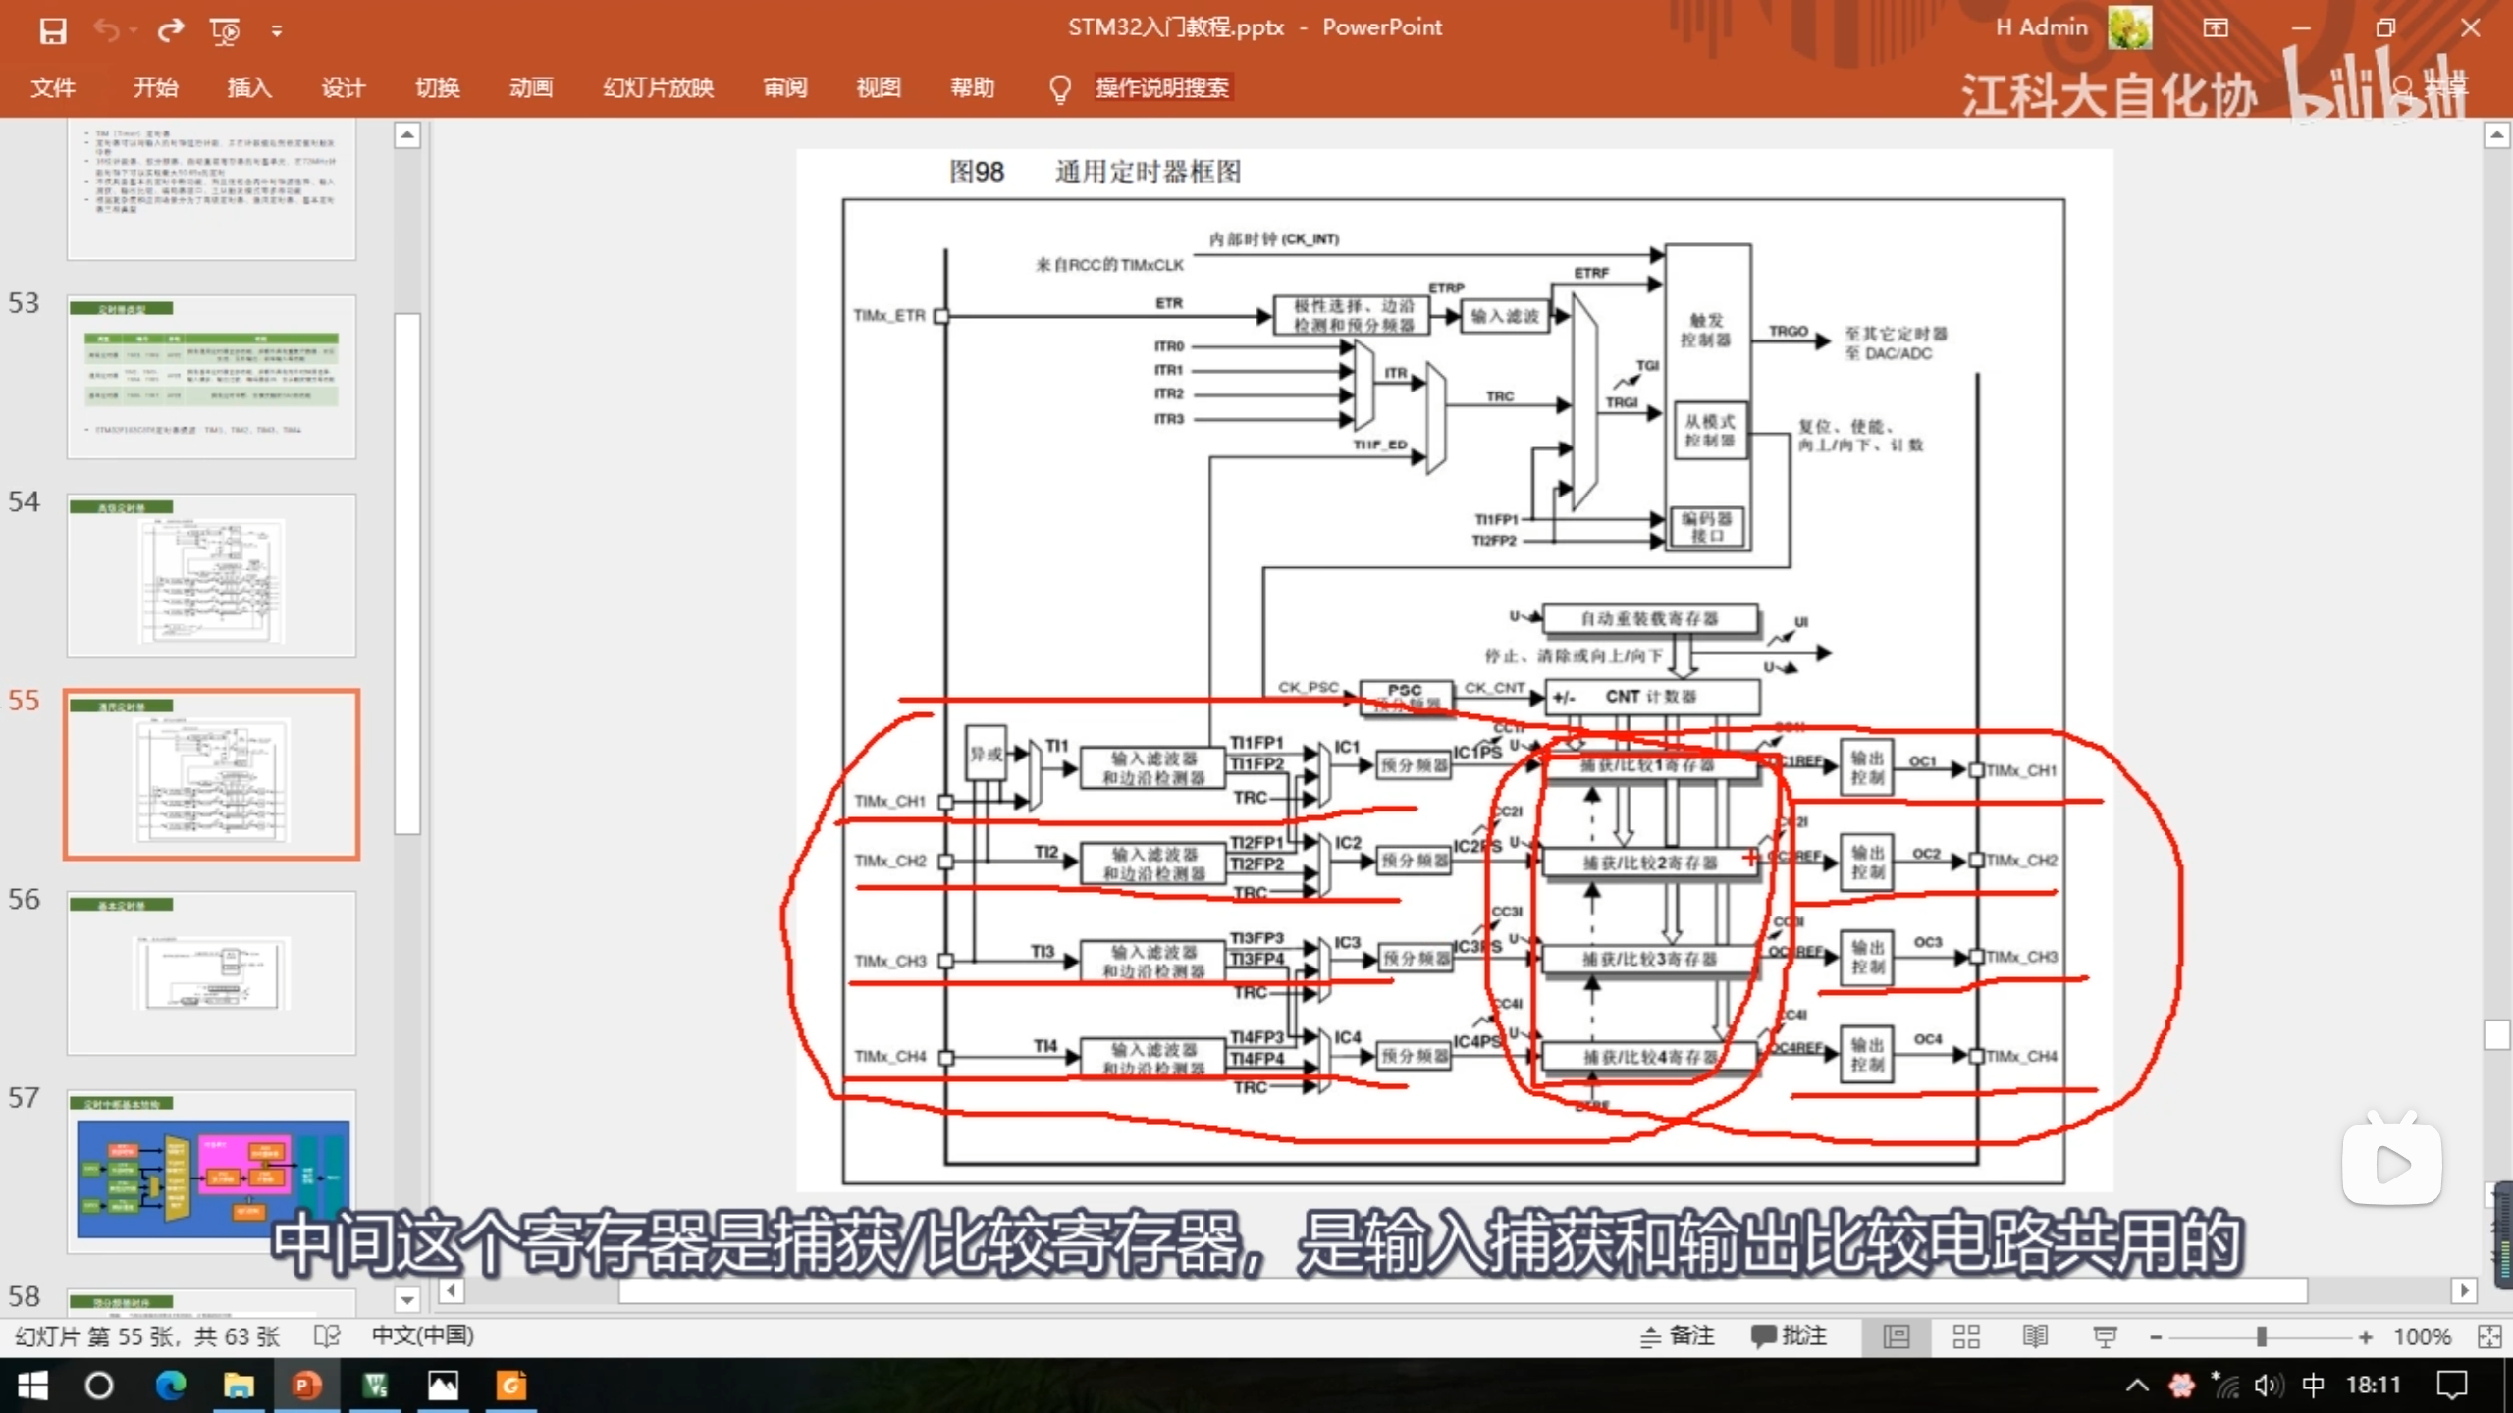
Task: Switch to Slide Sorter view icon
Action: point(1965,1336)
